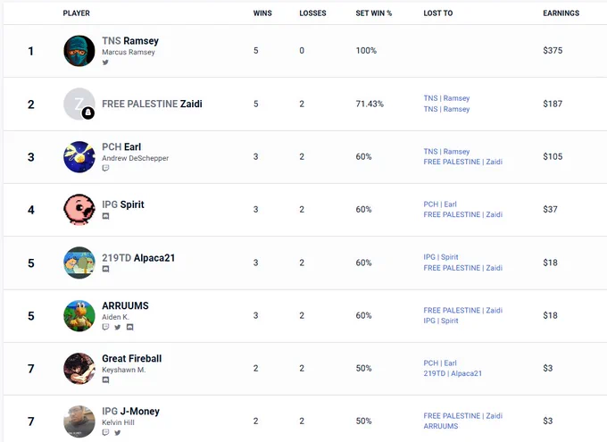Open the IPG | Spirit link in Alpaca21's row
Screen dimensions: 607x442
coord(441,257)
